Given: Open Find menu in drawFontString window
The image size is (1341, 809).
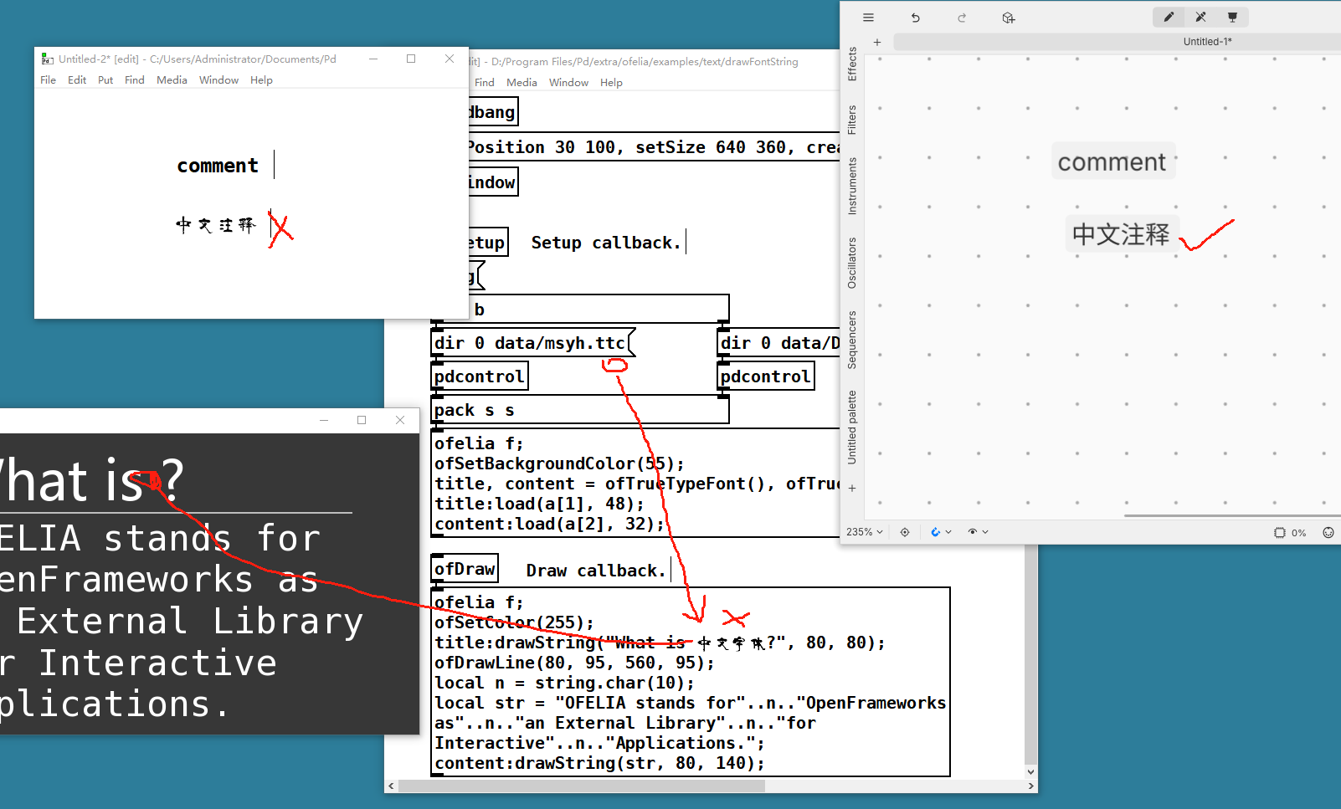Looking at the screenshot, I should [484, 83].
